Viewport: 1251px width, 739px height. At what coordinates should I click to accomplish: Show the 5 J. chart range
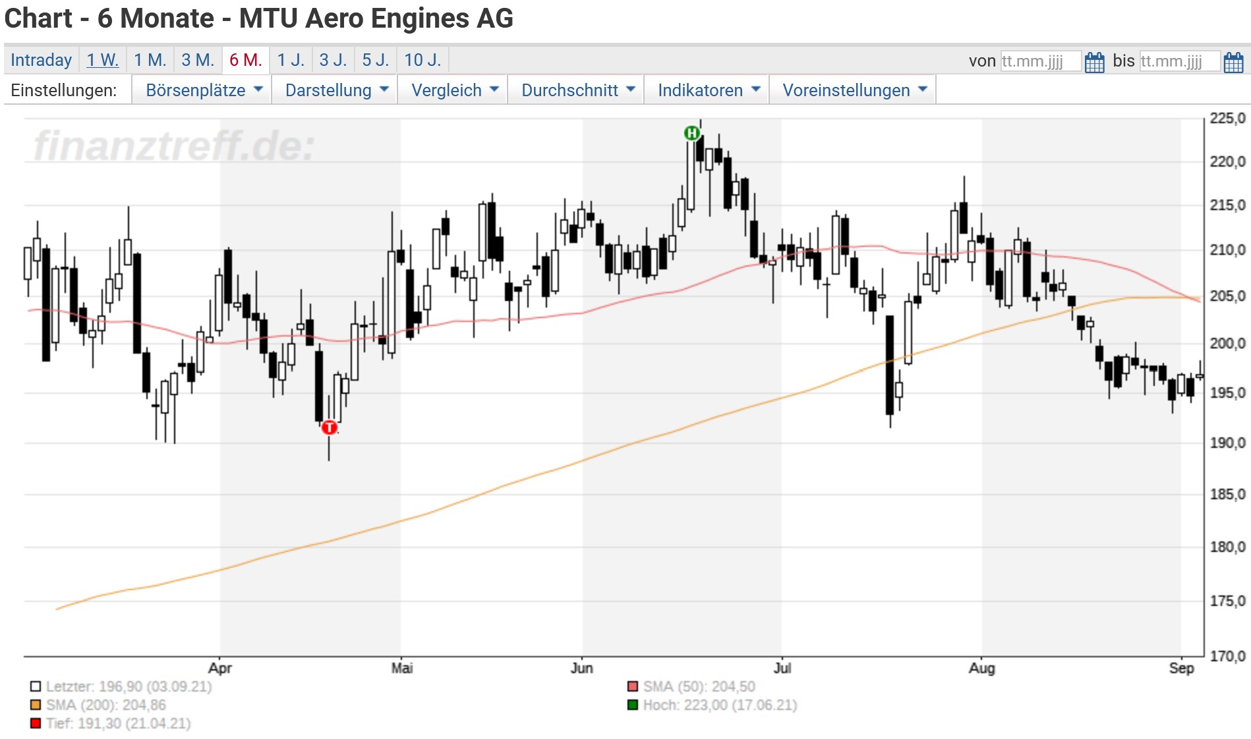click(x=376, y=60)
